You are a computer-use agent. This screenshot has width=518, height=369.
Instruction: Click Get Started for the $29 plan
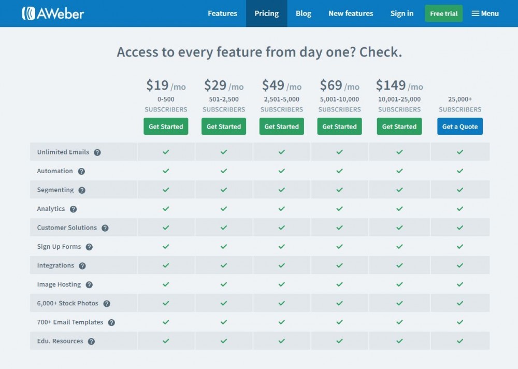click(223, 126)
